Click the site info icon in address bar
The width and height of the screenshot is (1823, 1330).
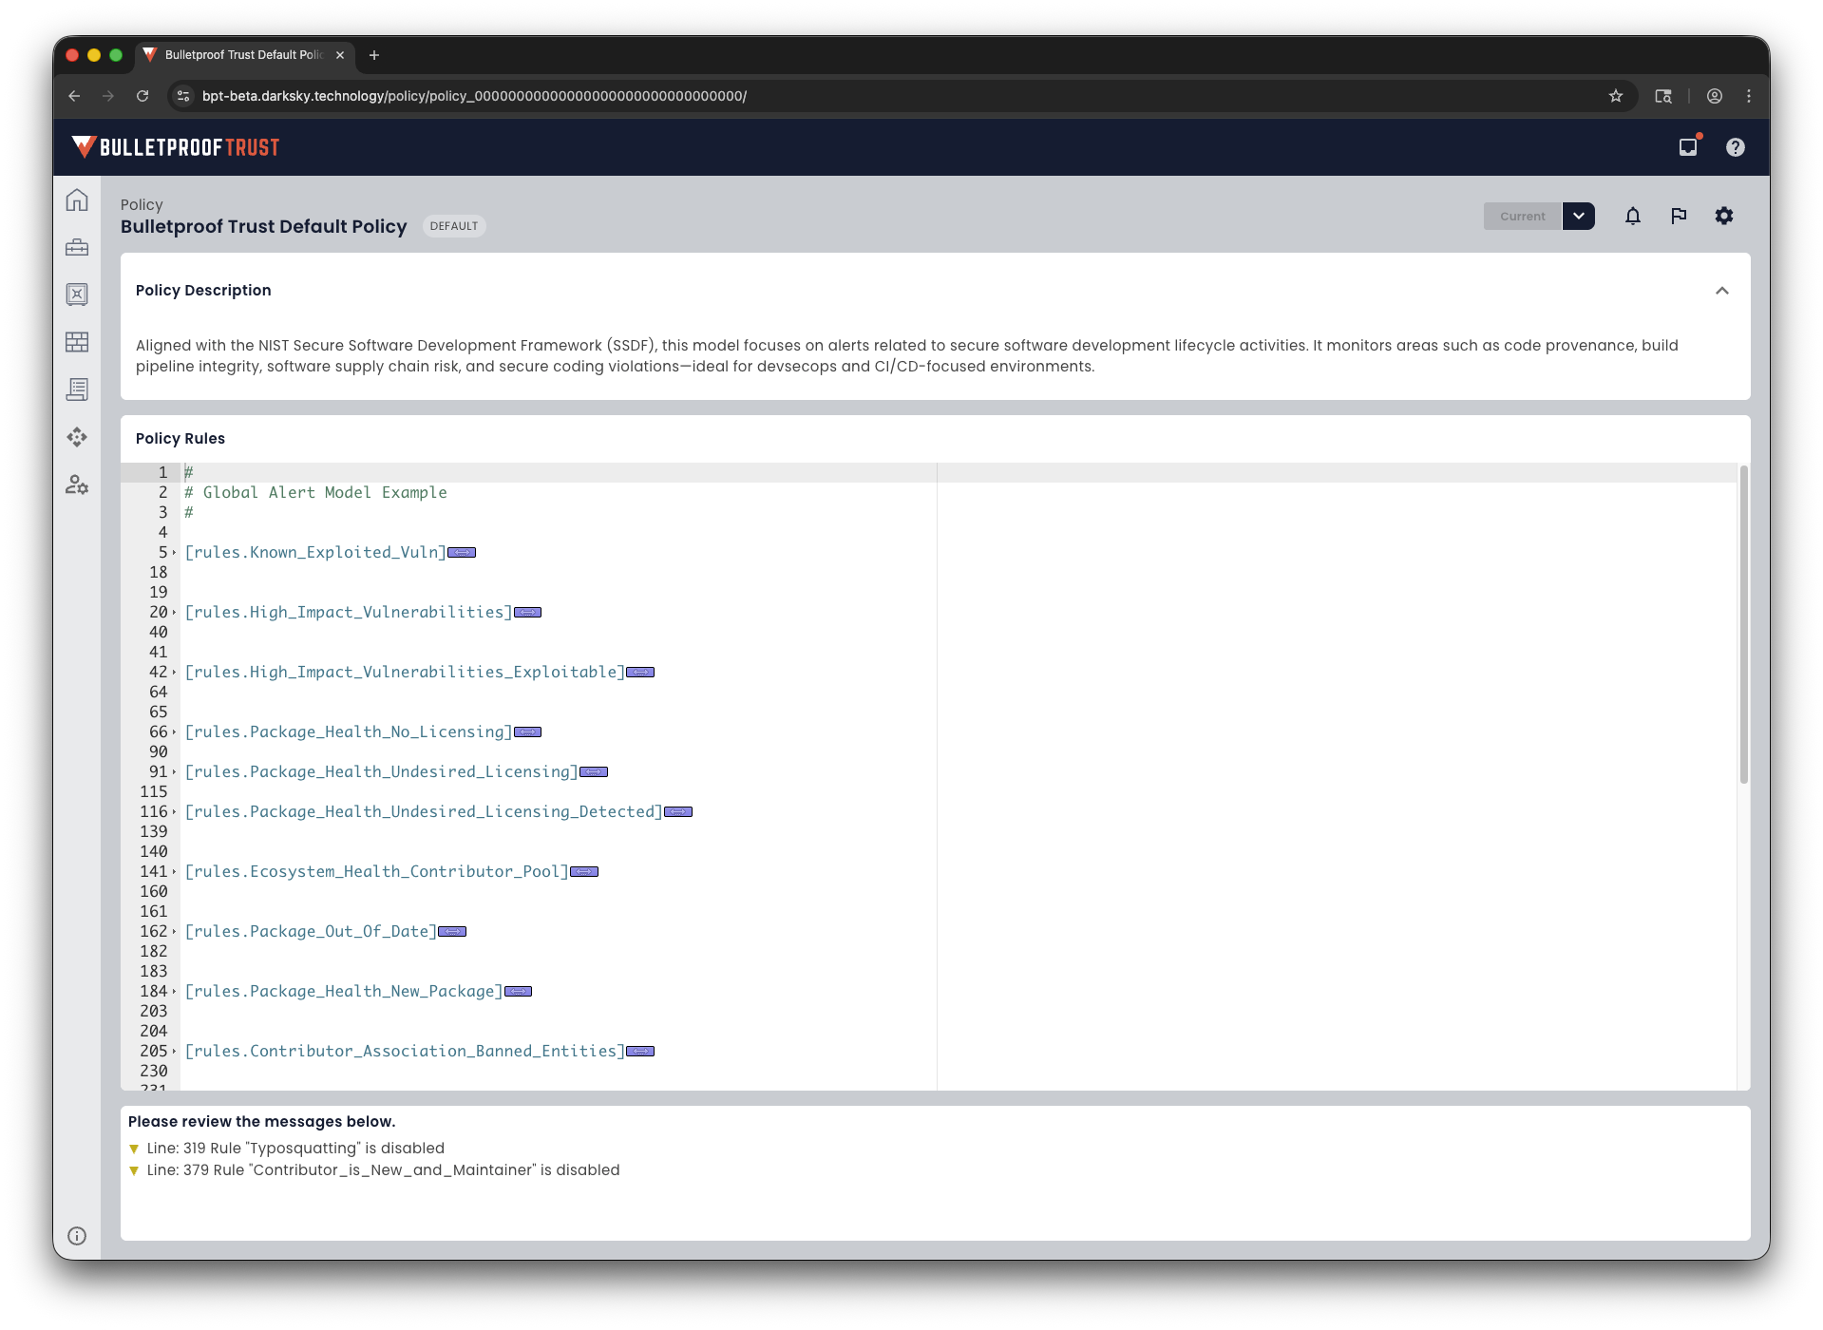click(183, 96)
